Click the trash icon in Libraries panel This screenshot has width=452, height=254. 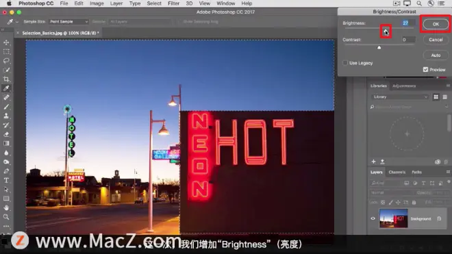[x=446, y=162]
